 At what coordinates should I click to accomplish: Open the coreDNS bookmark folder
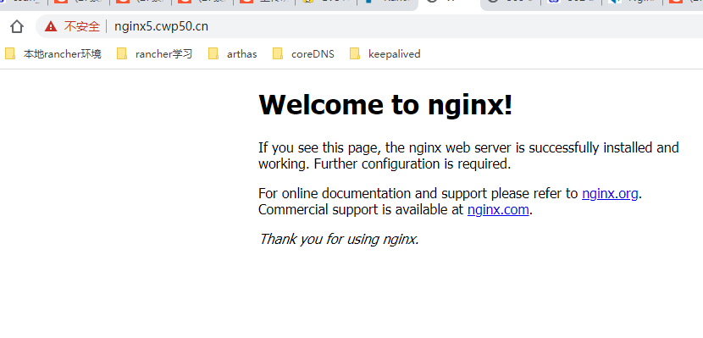303,54
